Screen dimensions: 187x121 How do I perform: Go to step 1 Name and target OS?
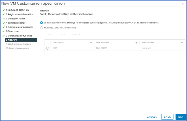tap(19, 10)
